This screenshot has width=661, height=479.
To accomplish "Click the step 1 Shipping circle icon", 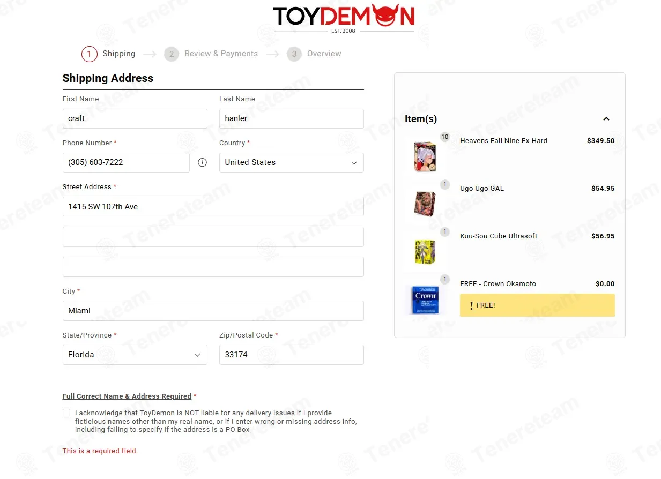I will point(89,54).
